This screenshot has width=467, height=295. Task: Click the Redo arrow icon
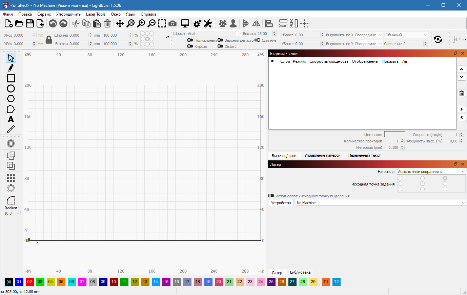(x=63, y=23)
